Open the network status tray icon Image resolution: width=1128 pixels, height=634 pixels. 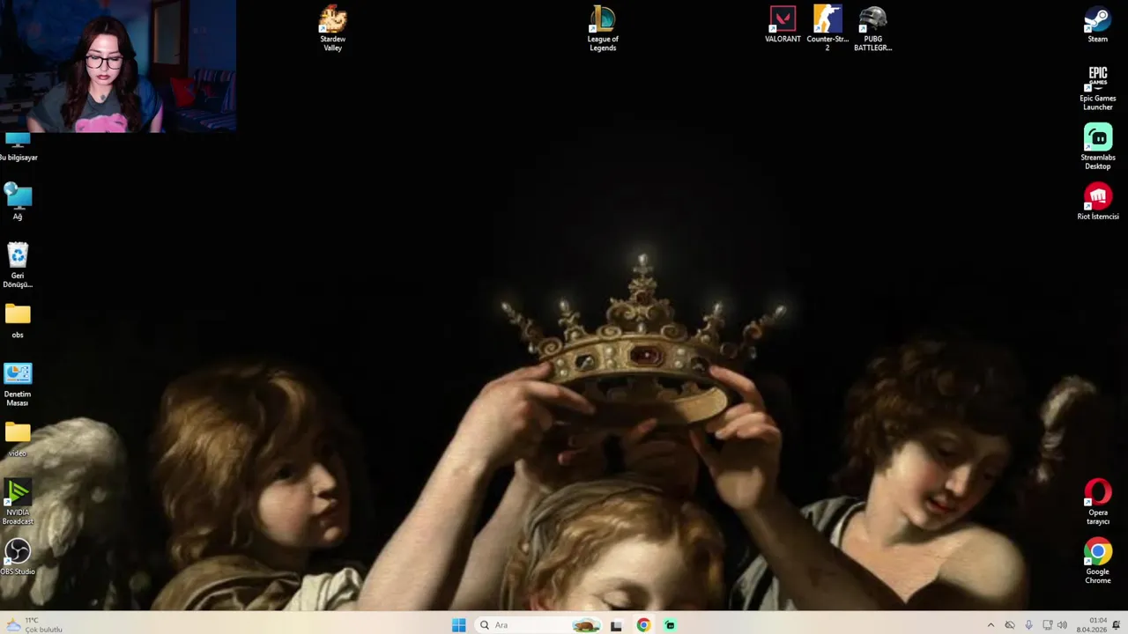point(1047,625)
